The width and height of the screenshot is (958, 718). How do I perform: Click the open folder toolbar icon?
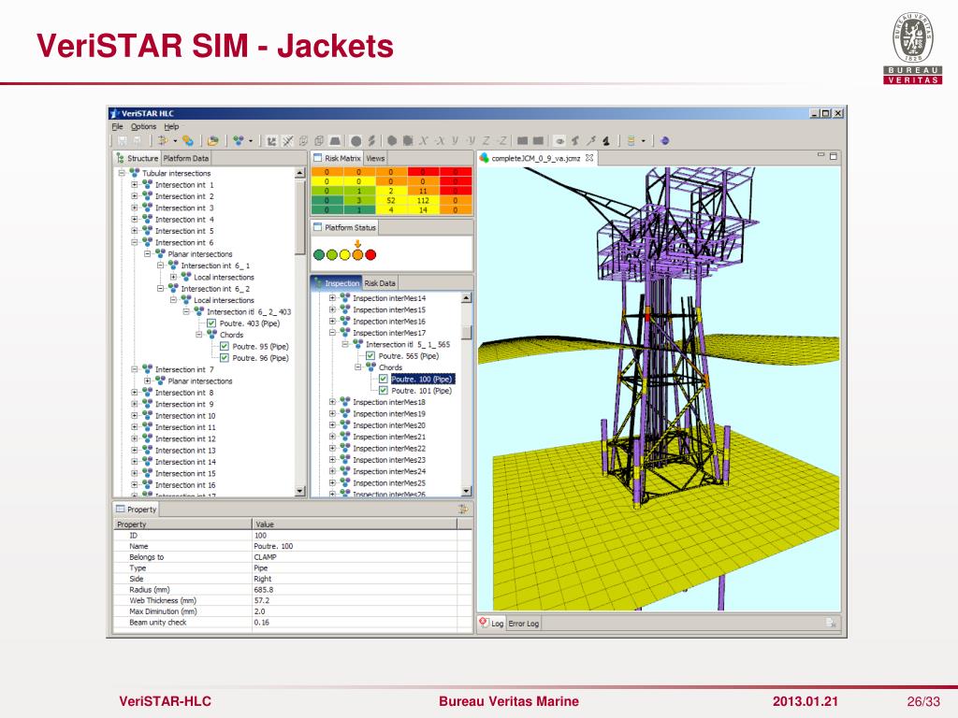(212, 141)
